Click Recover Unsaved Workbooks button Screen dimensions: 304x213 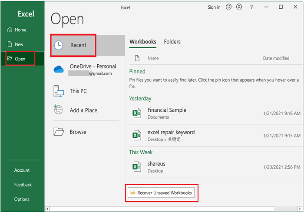tap(162, 193)
